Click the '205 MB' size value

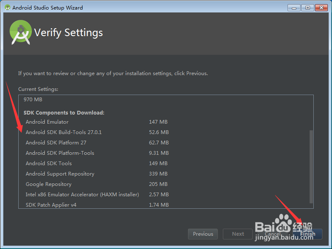tap(158, 184)
